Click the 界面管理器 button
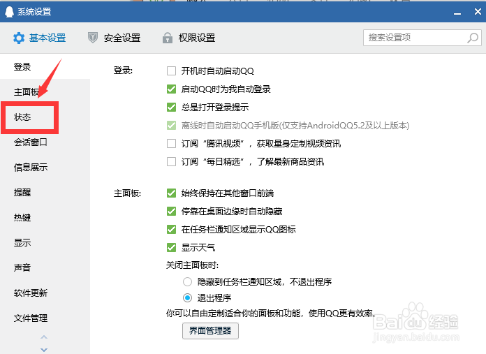 [x=210, y=331]
